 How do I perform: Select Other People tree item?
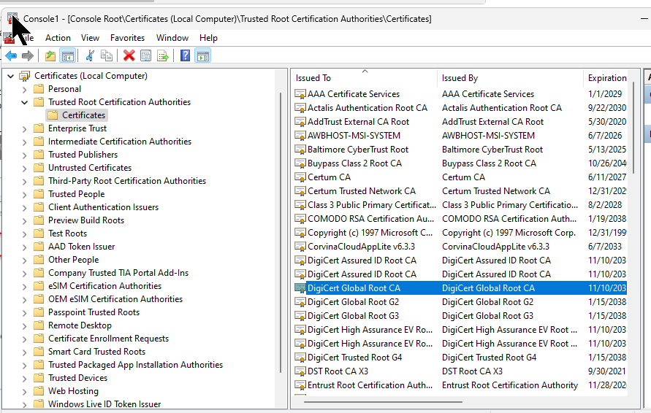click(74, 260)
